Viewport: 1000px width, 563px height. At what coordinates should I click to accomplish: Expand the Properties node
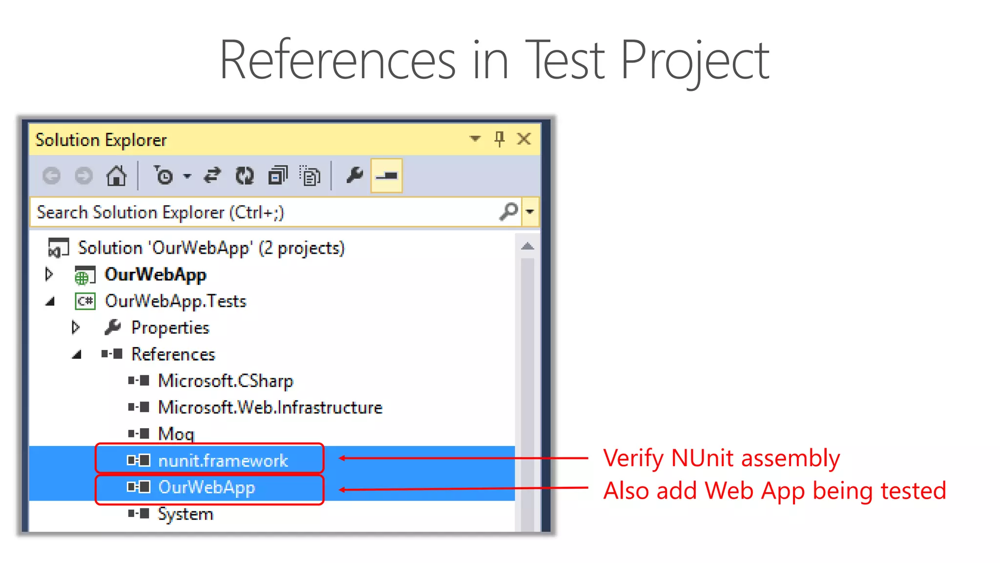pos(76,327)
